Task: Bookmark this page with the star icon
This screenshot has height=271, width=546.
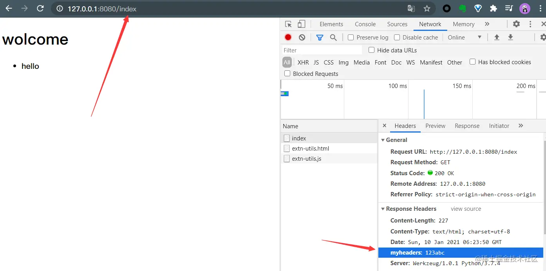Action: click(x=427, y=9)
